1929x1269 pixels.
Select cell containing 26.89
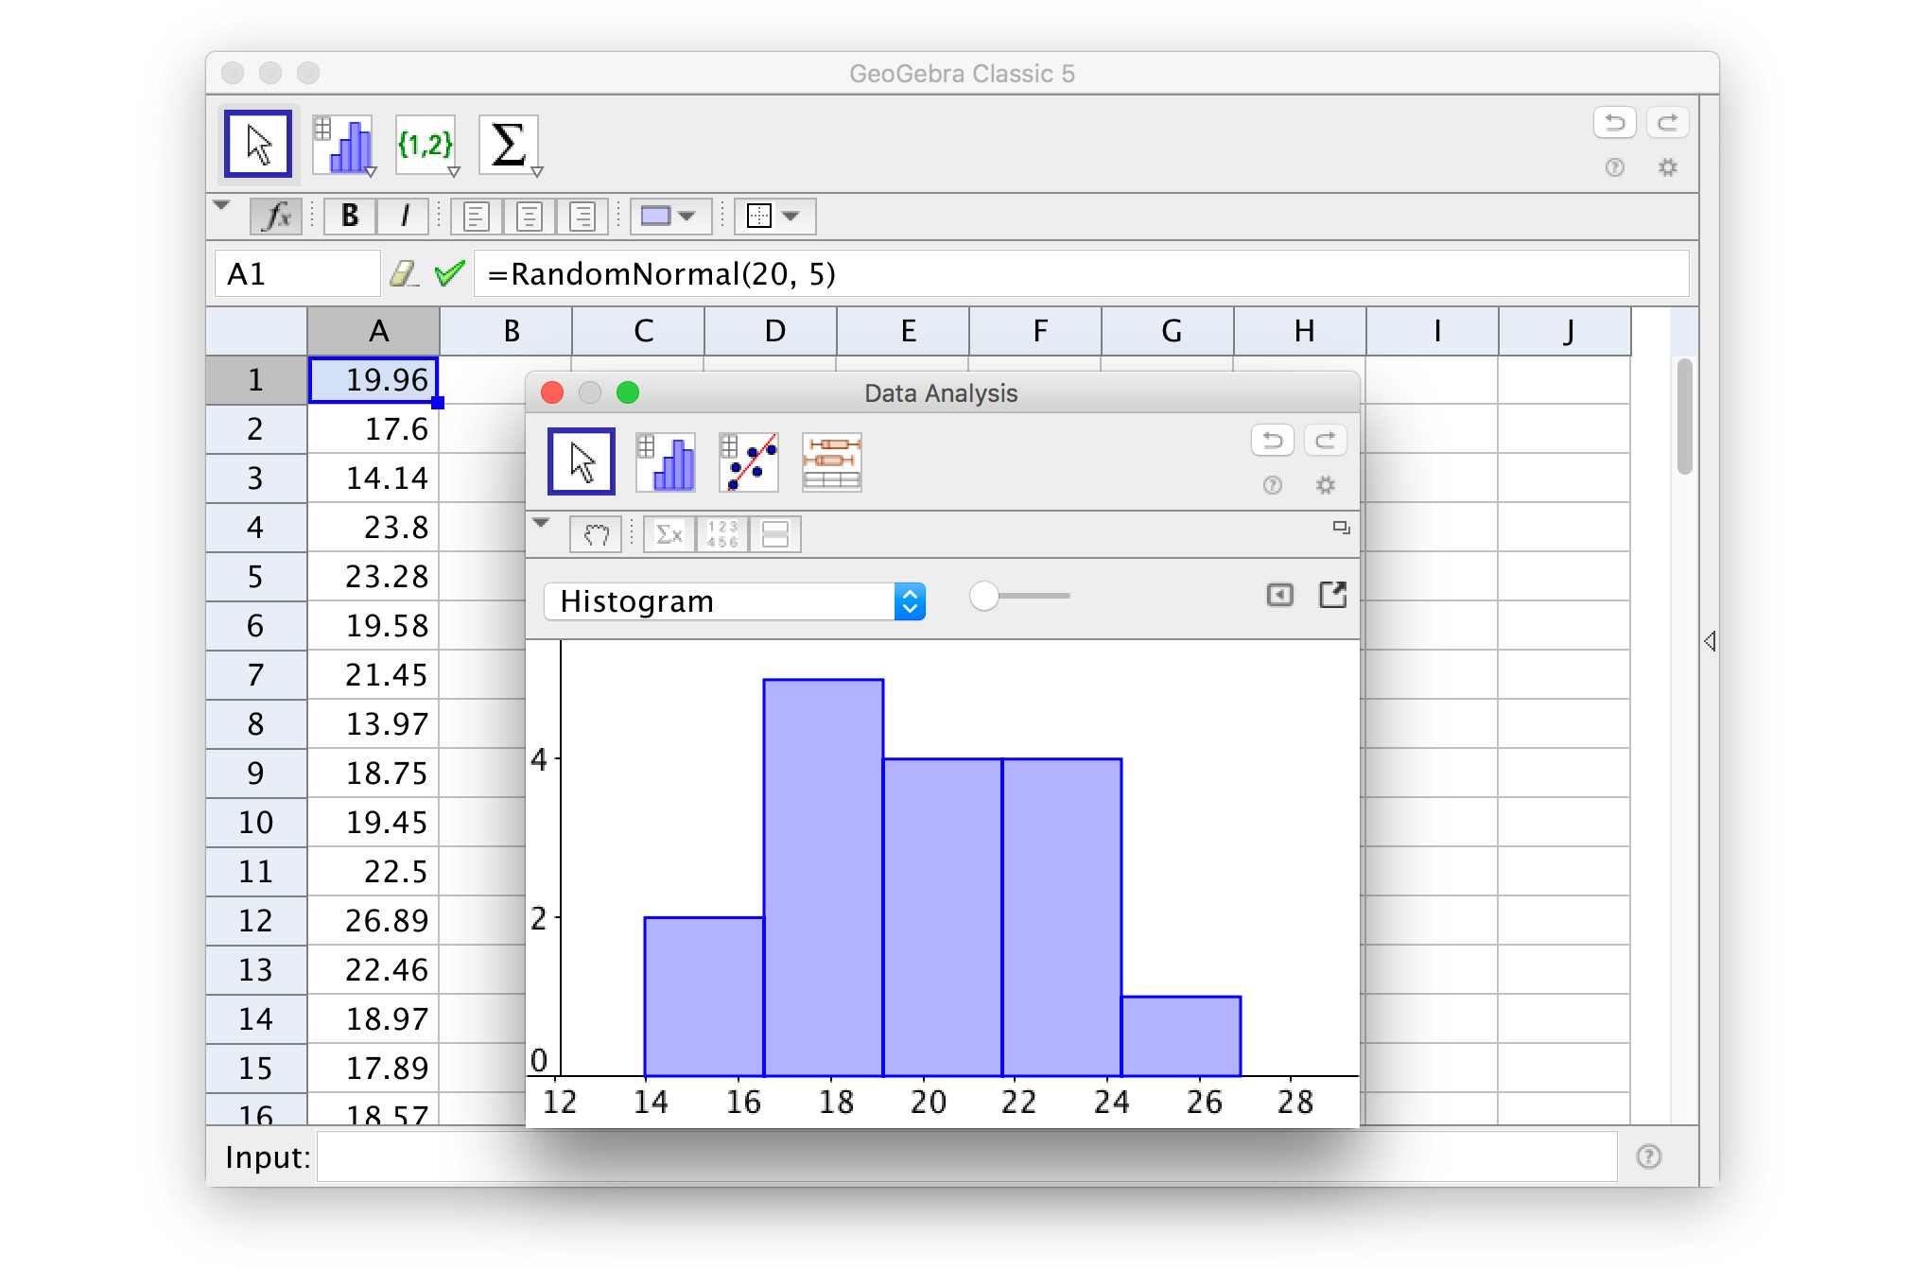[x=374, y=921]
